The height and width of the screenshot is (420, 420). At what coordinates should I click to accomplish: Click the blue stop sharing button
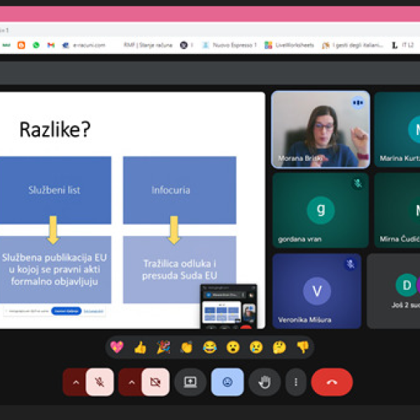66,310
